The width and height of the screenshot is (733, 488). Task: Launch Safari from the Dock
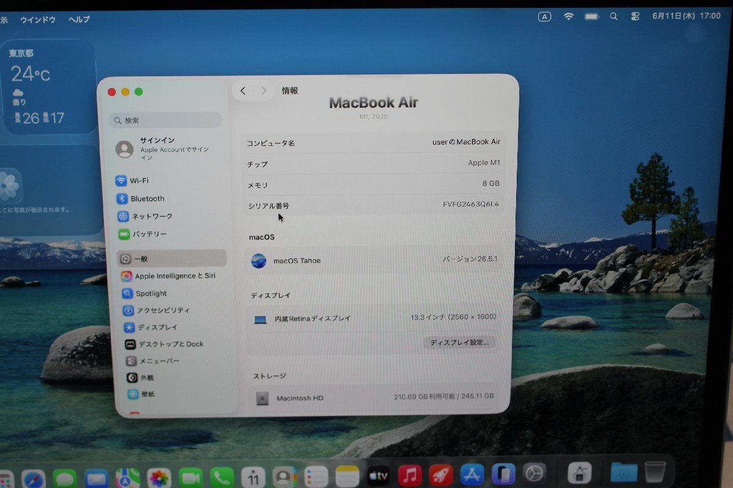pos(34,478)
